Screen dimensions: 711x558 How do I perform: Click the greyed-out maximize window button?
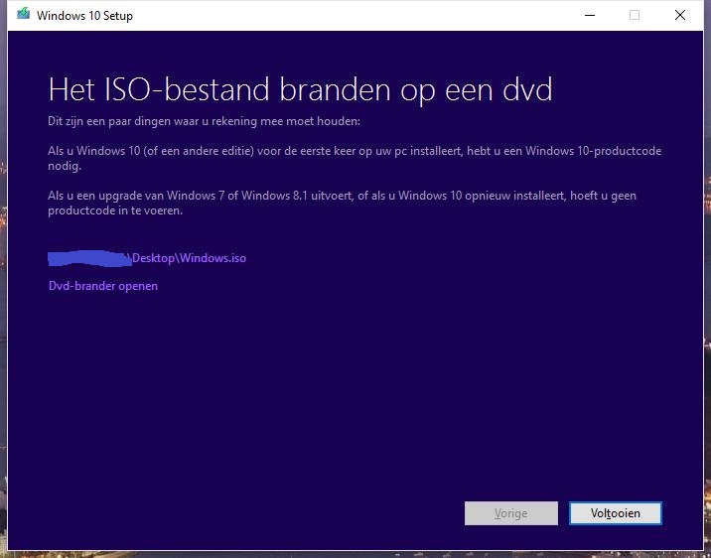pos(635,15)
